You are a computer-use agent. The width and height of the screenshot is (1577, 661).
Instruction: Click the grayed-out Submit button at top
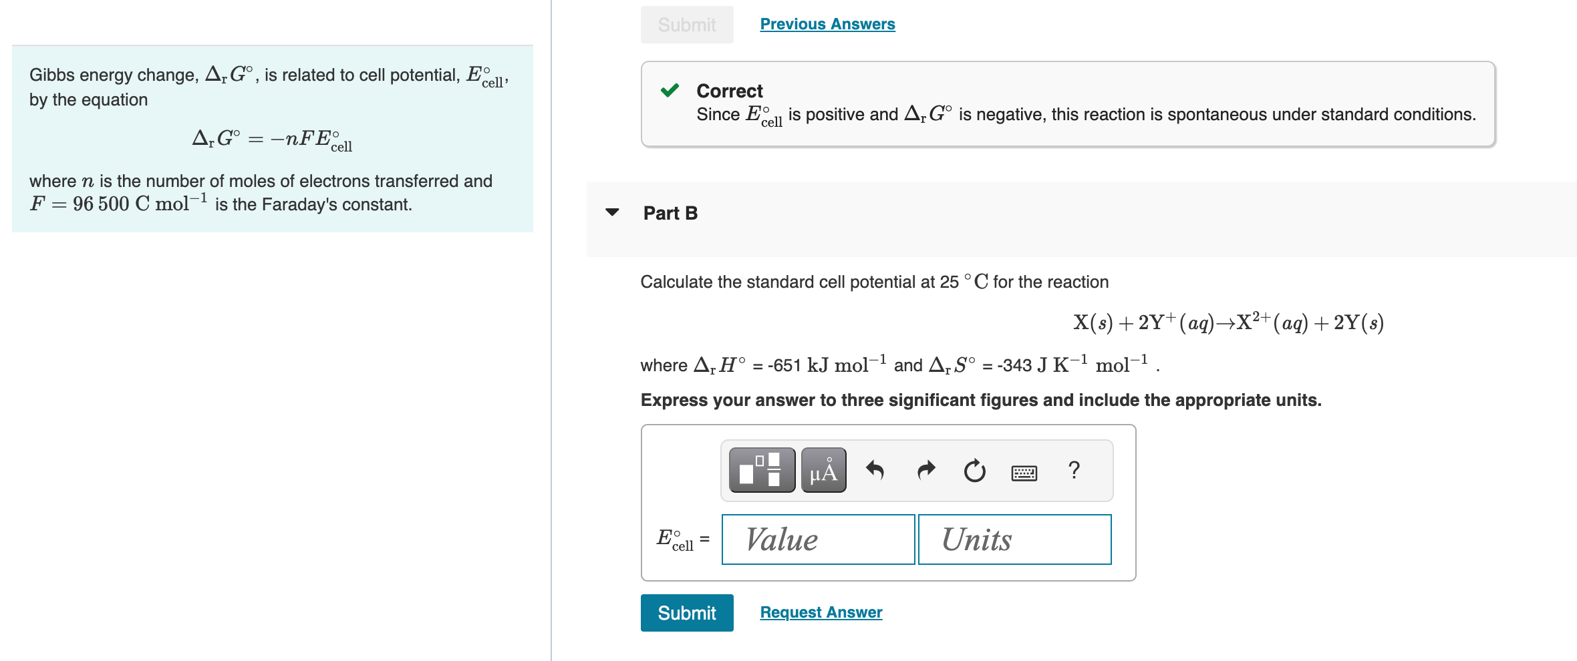686,24
